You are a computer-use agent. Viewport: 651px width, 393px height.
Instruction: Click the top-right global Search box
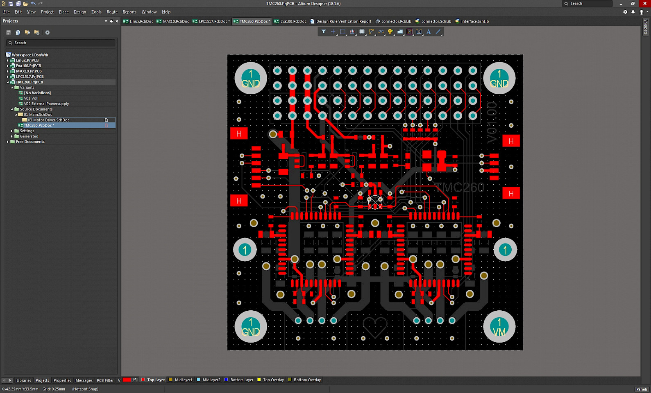[x=587, y=3]
